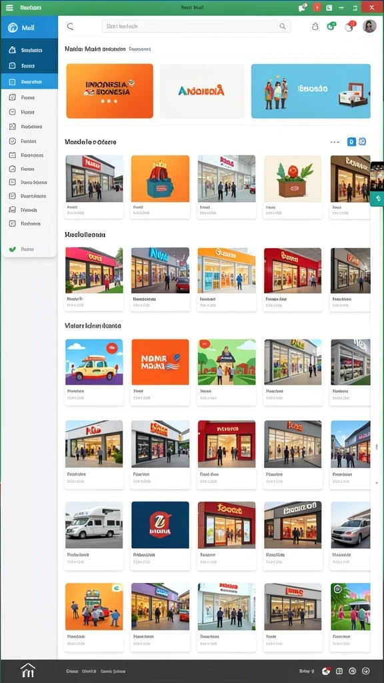Open the chat bubbles icon in title bar

pos(303,7)
